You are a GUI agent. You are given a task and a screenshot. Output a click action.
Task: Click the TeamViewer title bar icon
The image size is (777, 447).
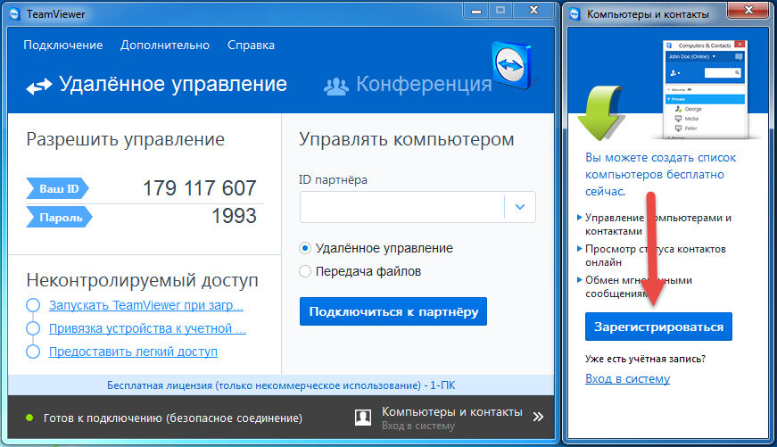click(14, 14)
